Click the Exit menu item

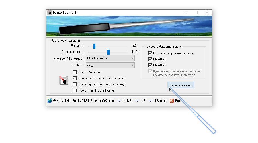pos(177,101)
